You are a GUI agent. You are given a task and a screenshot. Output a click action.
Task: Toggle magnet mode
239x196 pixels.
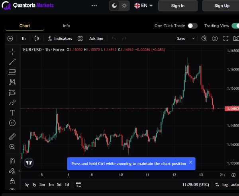tap(12, 161)
